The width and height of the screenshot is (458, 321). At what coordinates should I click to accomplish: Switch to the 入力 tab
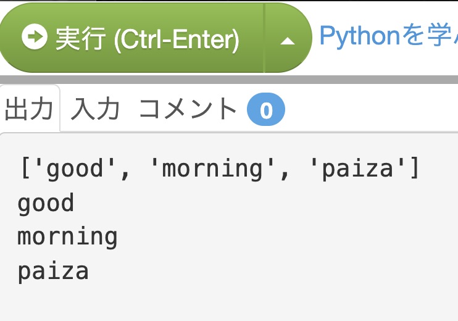click(x=95, y=109)
